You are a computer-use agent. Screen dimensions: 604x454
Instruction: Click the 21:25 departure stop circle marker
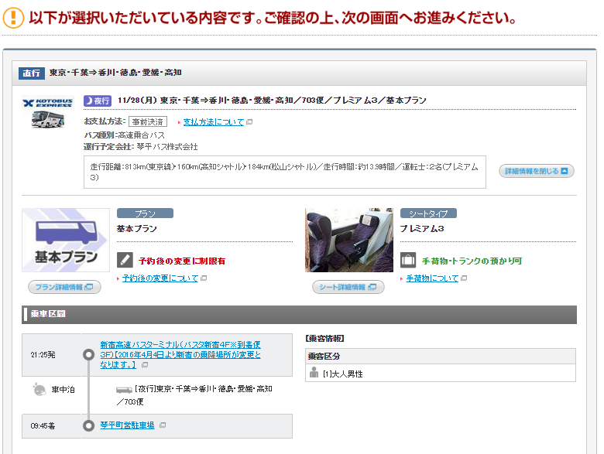click(x=88, y=354)
